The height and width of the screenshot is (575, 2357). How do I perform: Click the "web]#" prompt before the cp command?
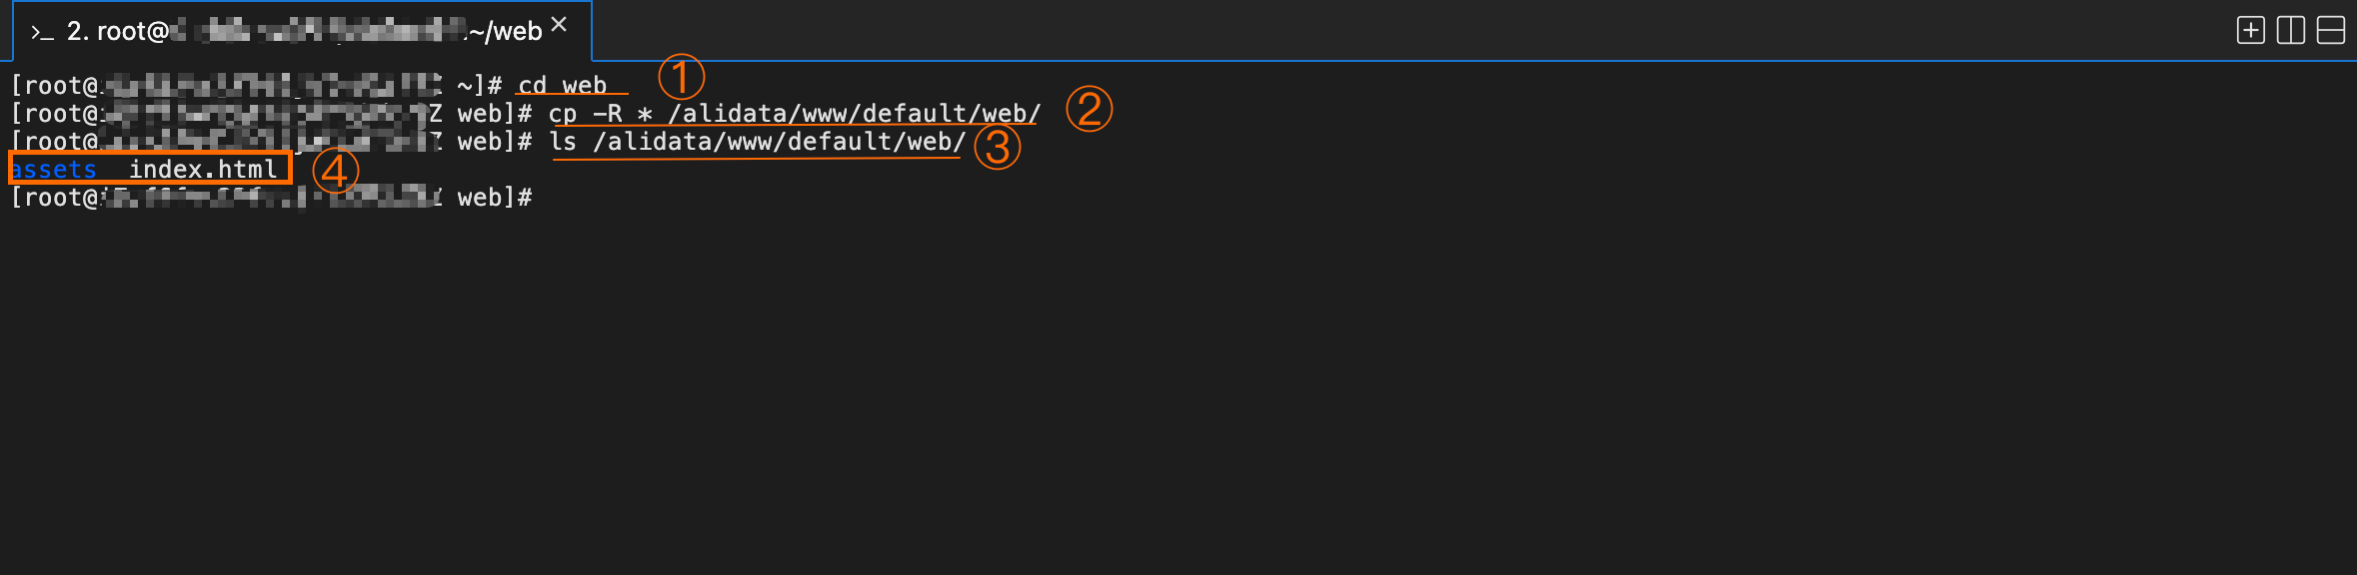494,114
